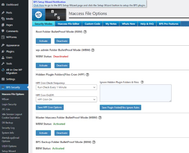Open HPF Cron On|Off dropdown
The width and height of the screenshot is (189, 153).
pyautogui.click(x=66, y=99)
